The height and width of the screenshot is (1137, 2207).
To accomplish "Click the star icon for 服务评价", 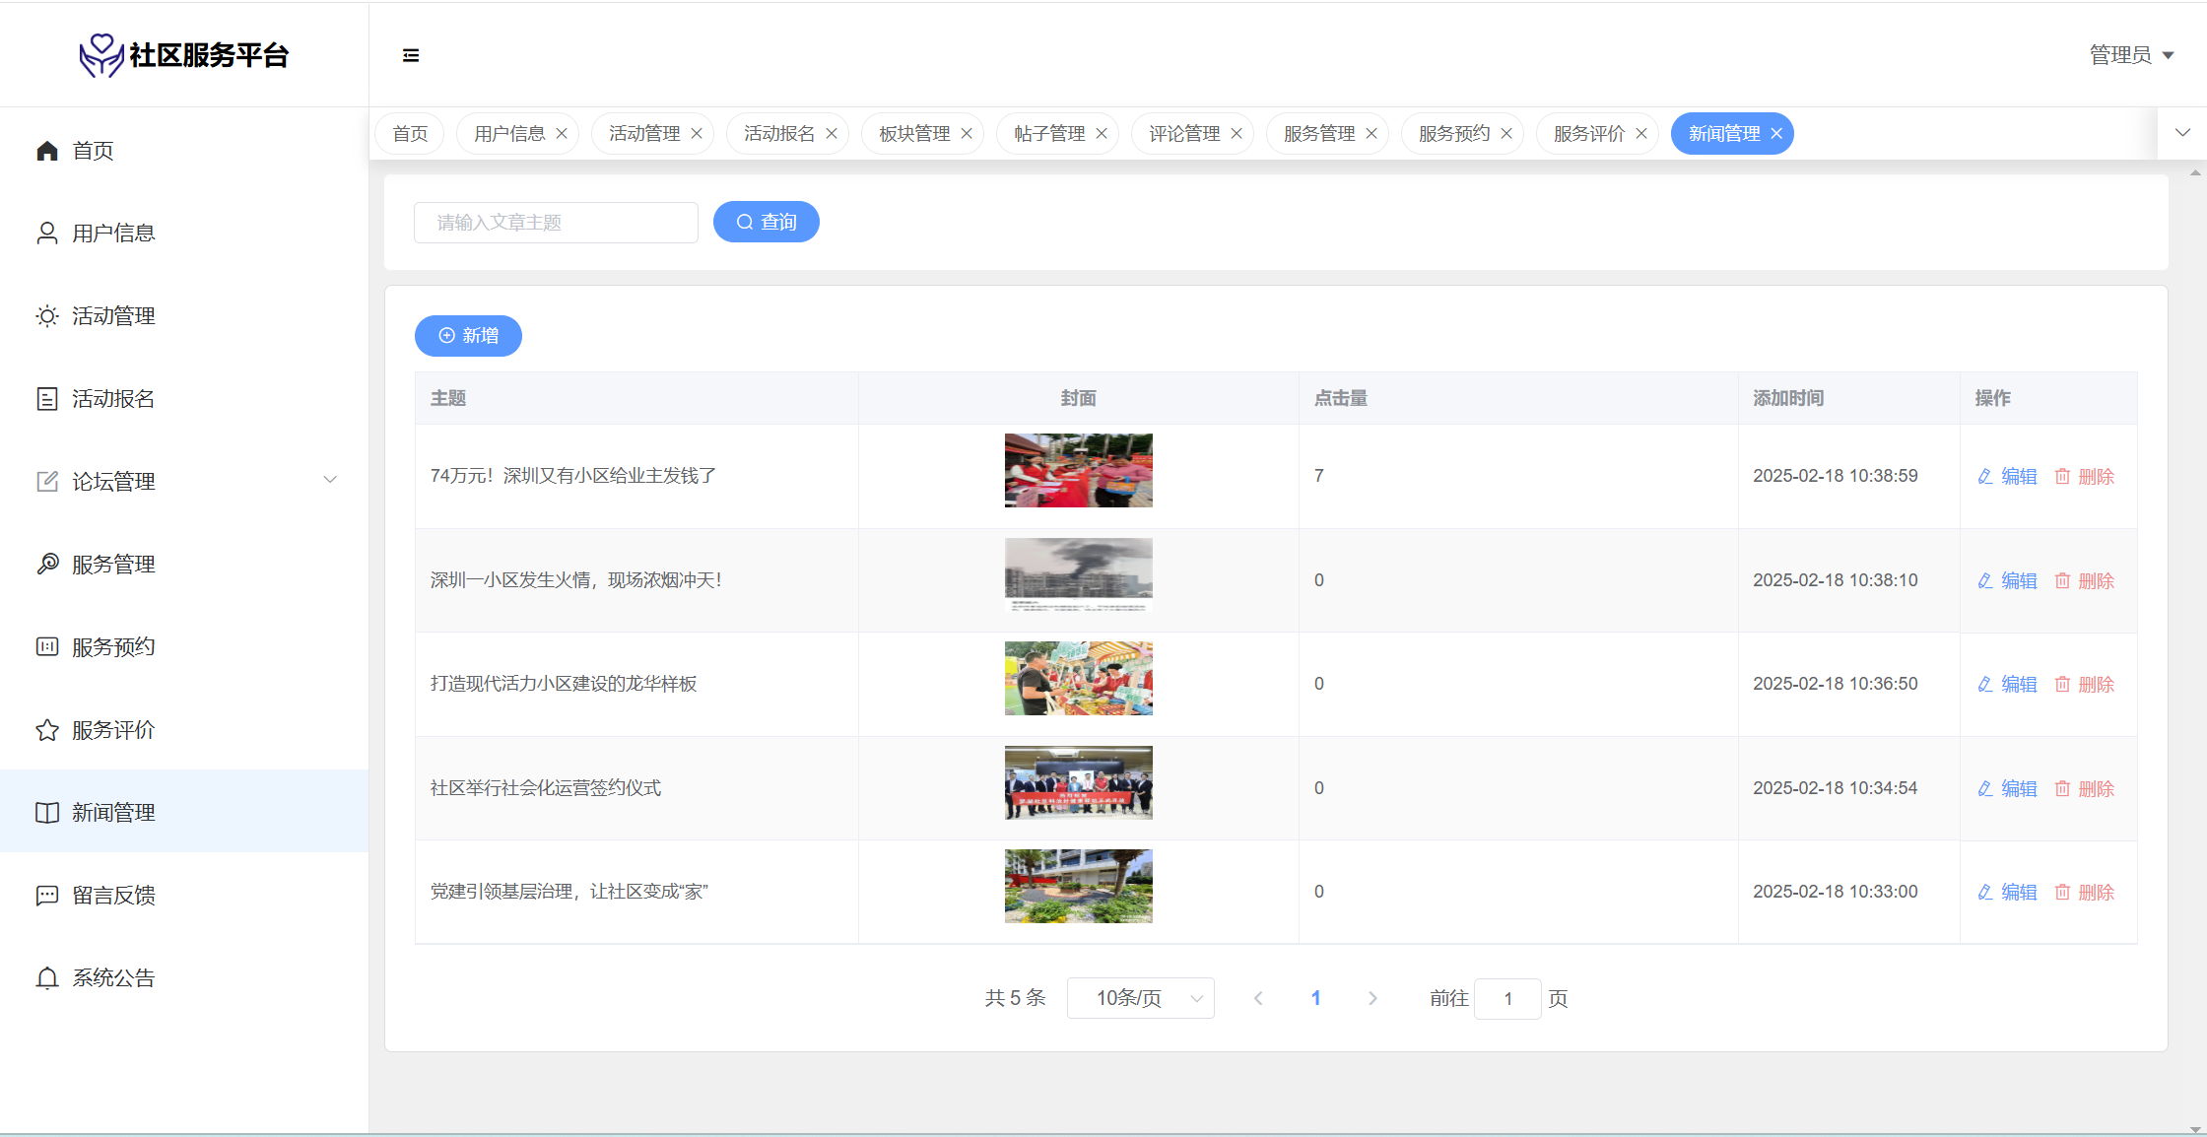I will click(47, 730).
